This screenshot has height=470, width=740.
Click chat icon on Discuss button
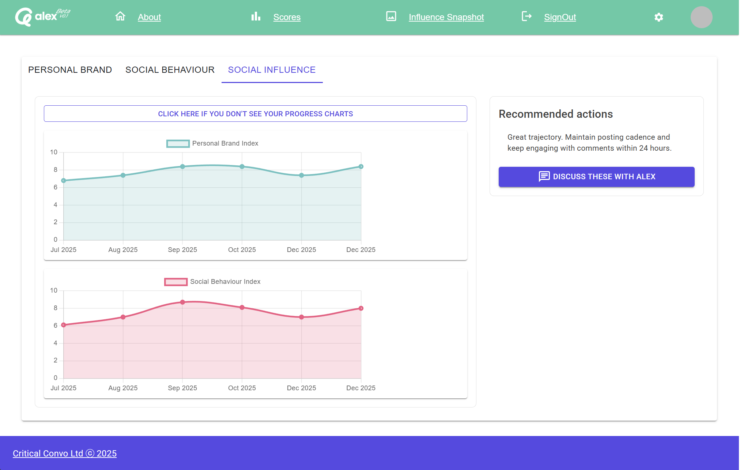click(544, 177)
